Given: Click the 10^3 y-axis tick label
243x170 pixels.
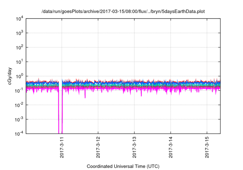Looking at the screenshot, I should (19, 33).
